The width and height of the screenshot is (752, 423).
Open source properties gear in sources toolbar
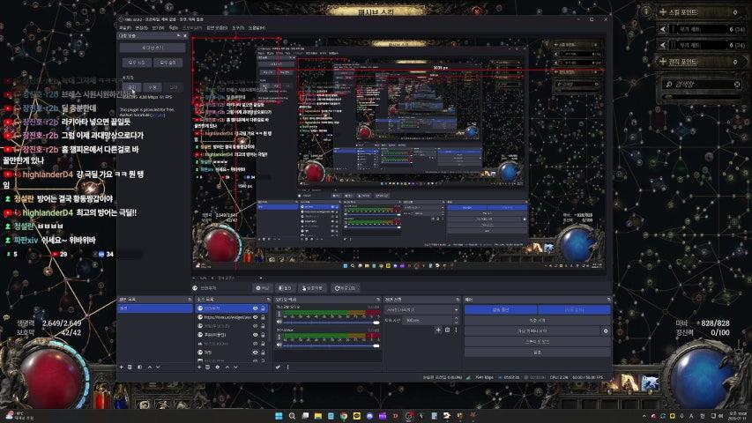217,367
